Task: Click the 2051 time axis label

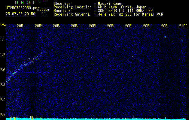Action: tap(20, 26)
